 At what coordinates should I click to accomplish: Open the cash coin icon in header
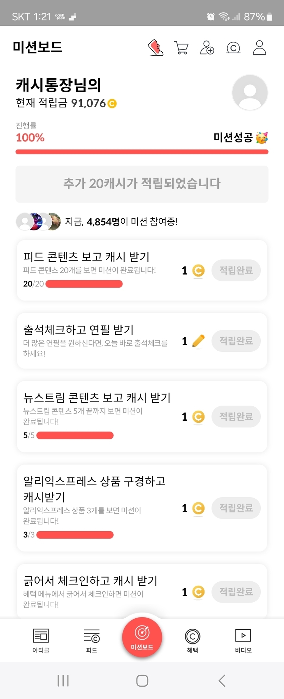point(233,48)
